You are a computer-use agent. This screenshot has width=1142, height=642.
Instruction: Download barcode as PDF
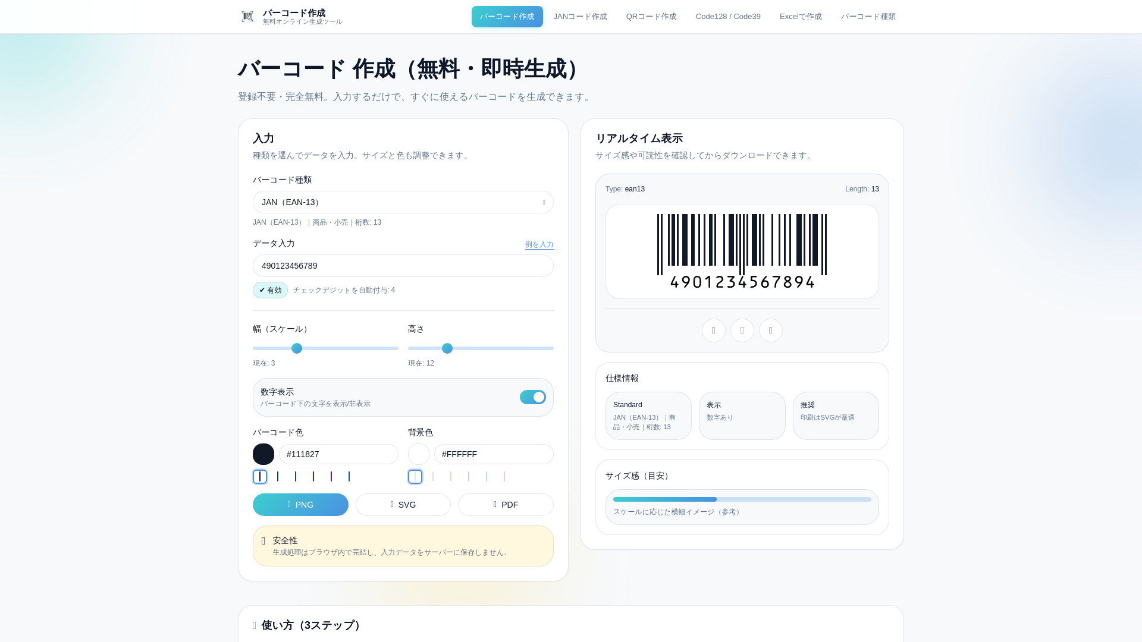pos(506,505)
